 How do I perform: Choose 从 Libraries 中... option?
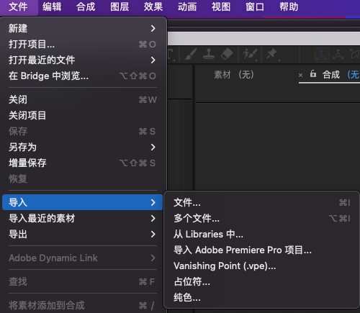pos(261,235)
